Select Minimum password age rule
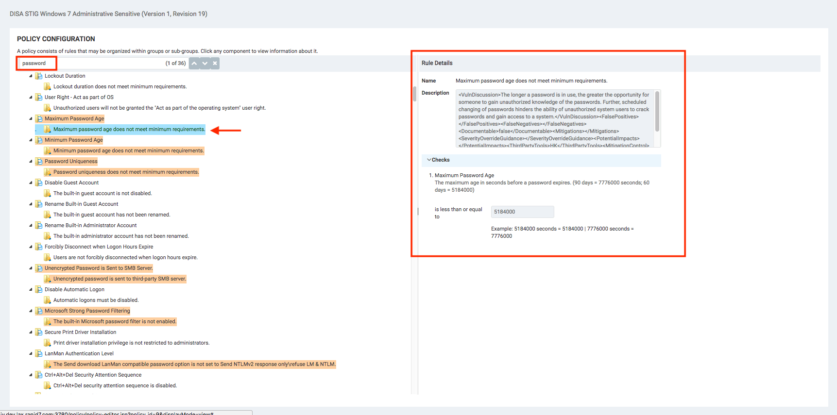The width and height of the screenshot is (837, 415). pos(128,150)
